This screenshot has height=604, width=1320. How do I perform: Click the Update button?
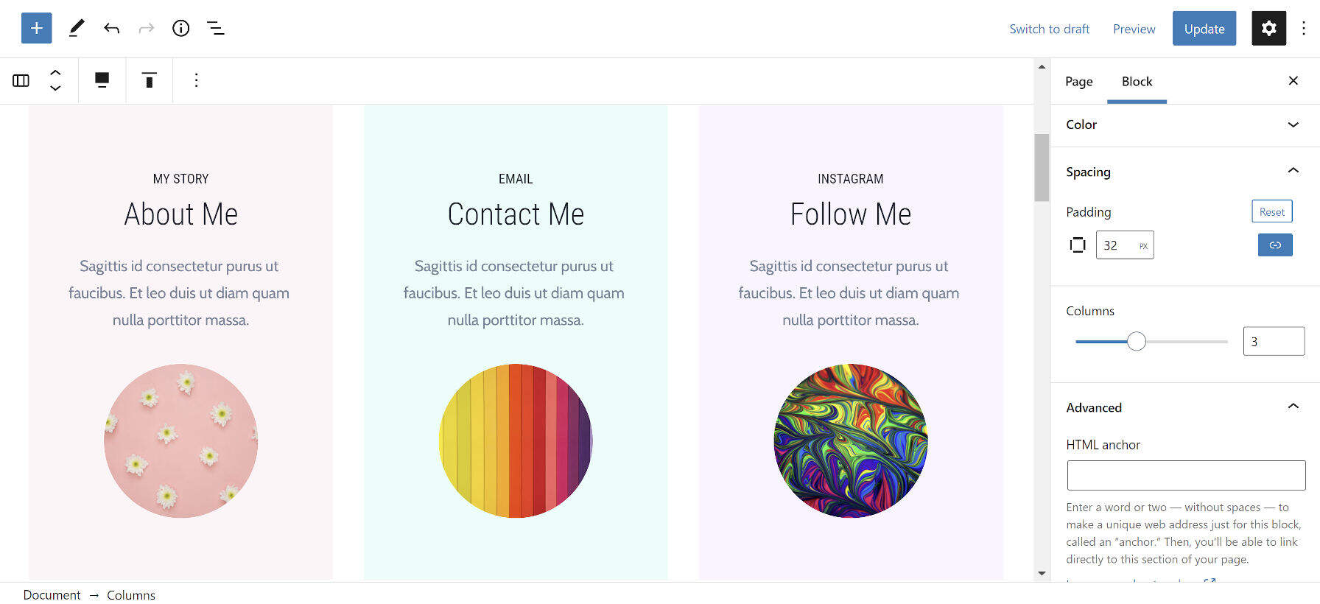1204,29
